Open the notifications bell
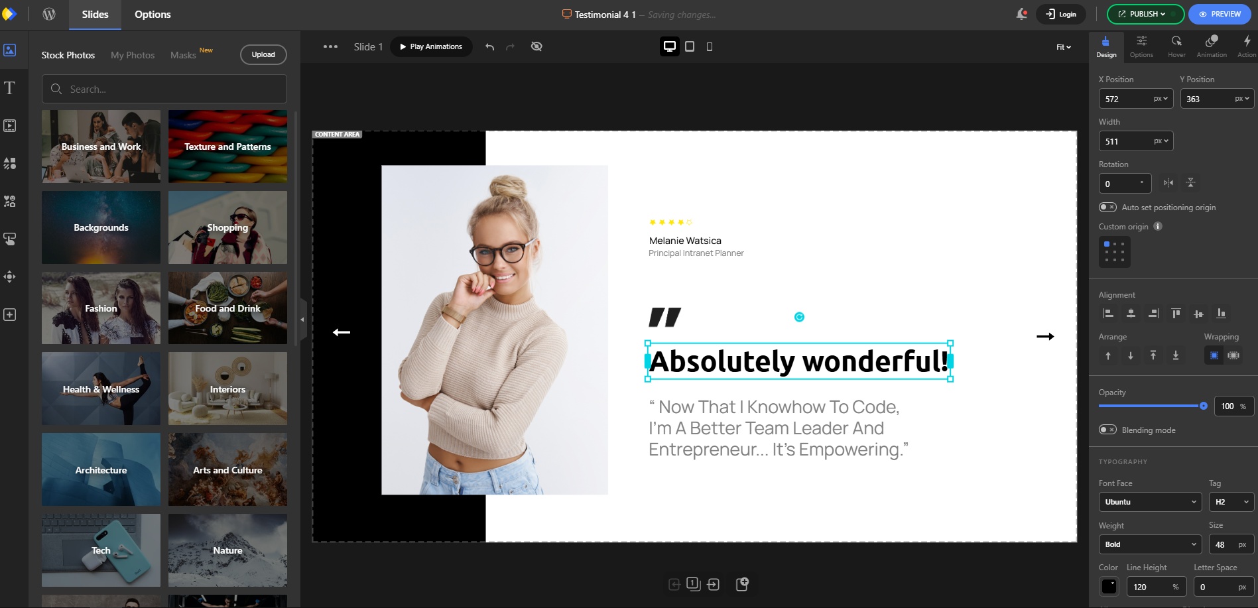 tap(1022, 14)
